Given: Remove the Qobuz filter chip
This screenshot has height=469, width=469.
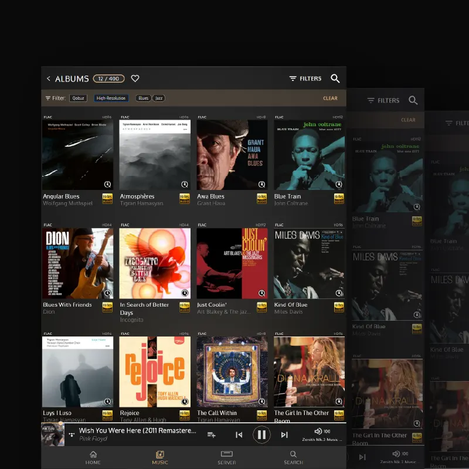Looking at the screenshot, I should (78, 98).
